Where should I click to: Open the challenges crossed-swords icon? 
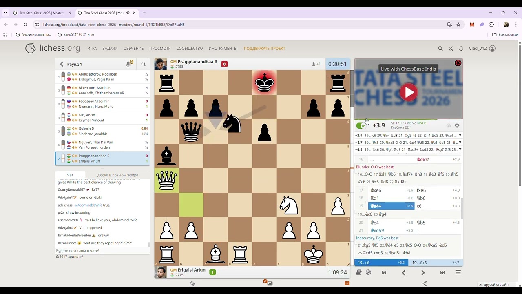pyautogui.click(x=451, y=48)
